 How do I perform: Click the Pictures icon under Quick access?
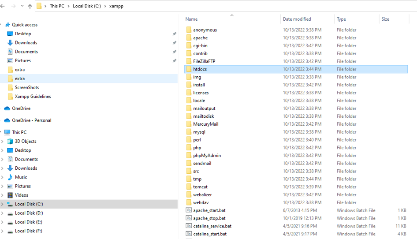10,61
